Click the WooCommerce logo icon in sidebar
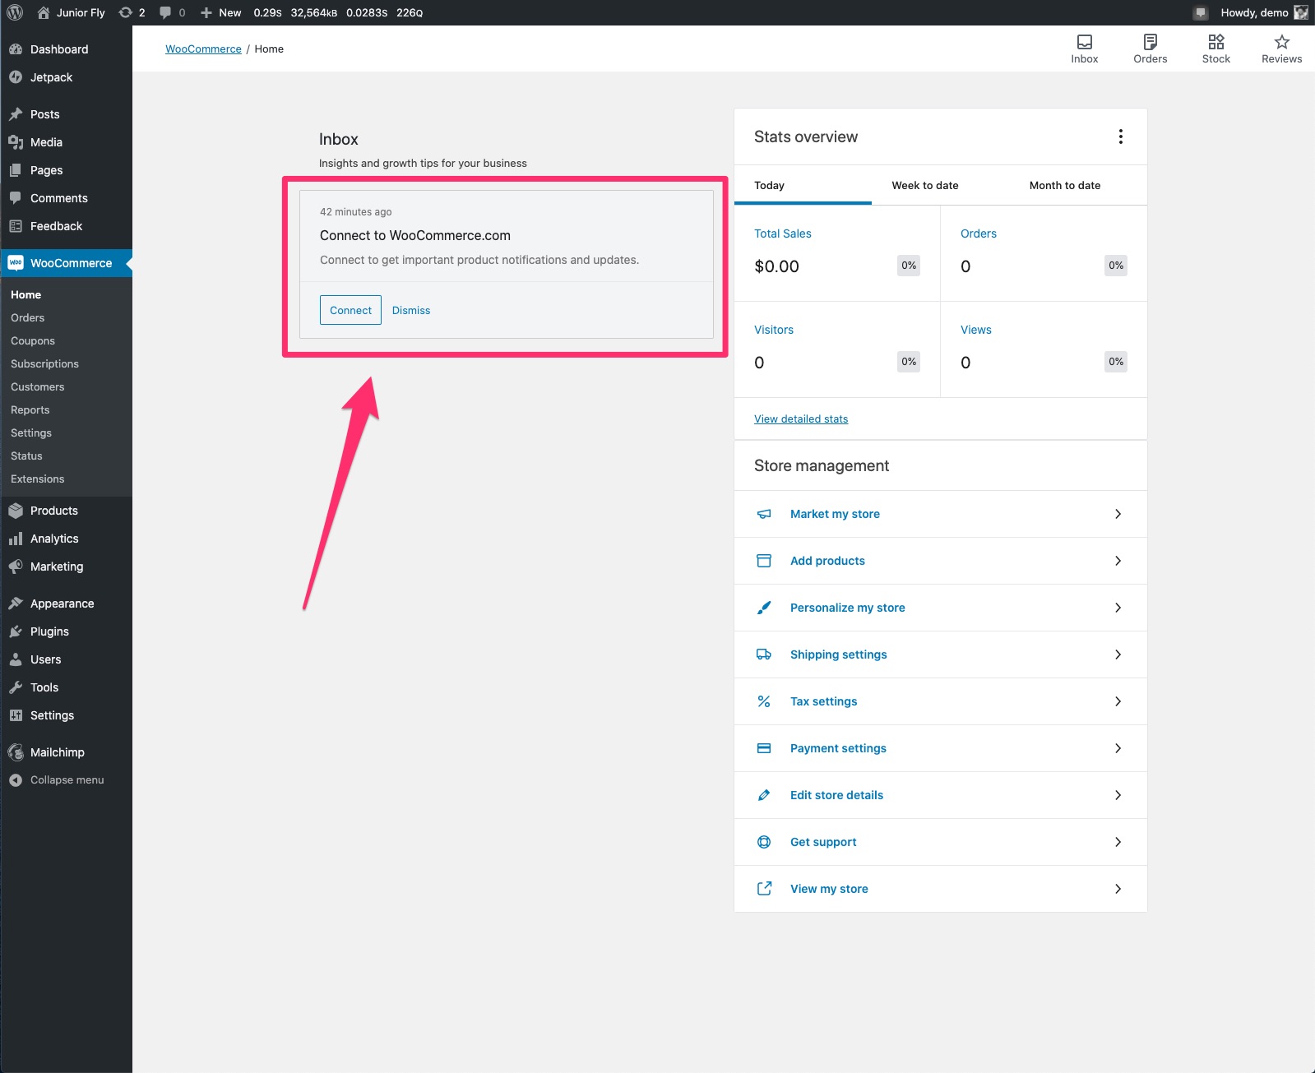This screenshot has height=1073, width=1315. tap(16, 263)
